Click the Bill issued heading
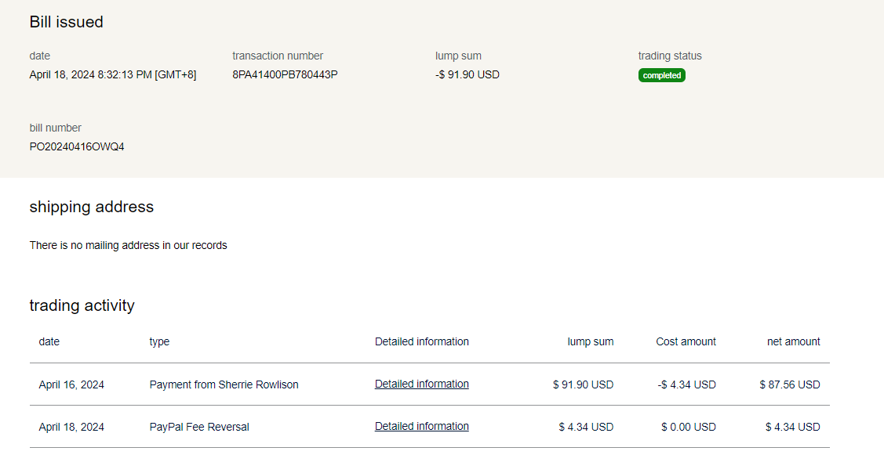The height and width of the screenshot is (462, 884). coord(66,22)
